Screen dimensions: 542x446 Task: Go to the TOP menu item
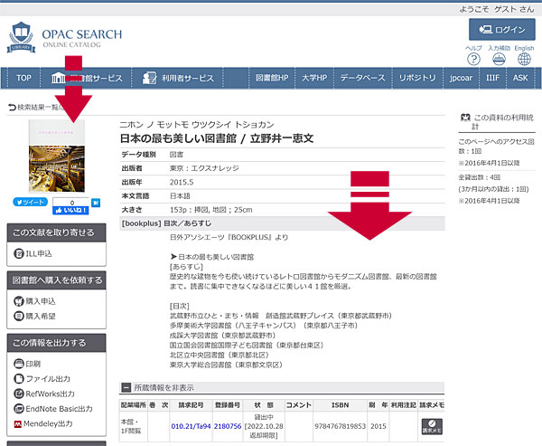click(23, 78)
